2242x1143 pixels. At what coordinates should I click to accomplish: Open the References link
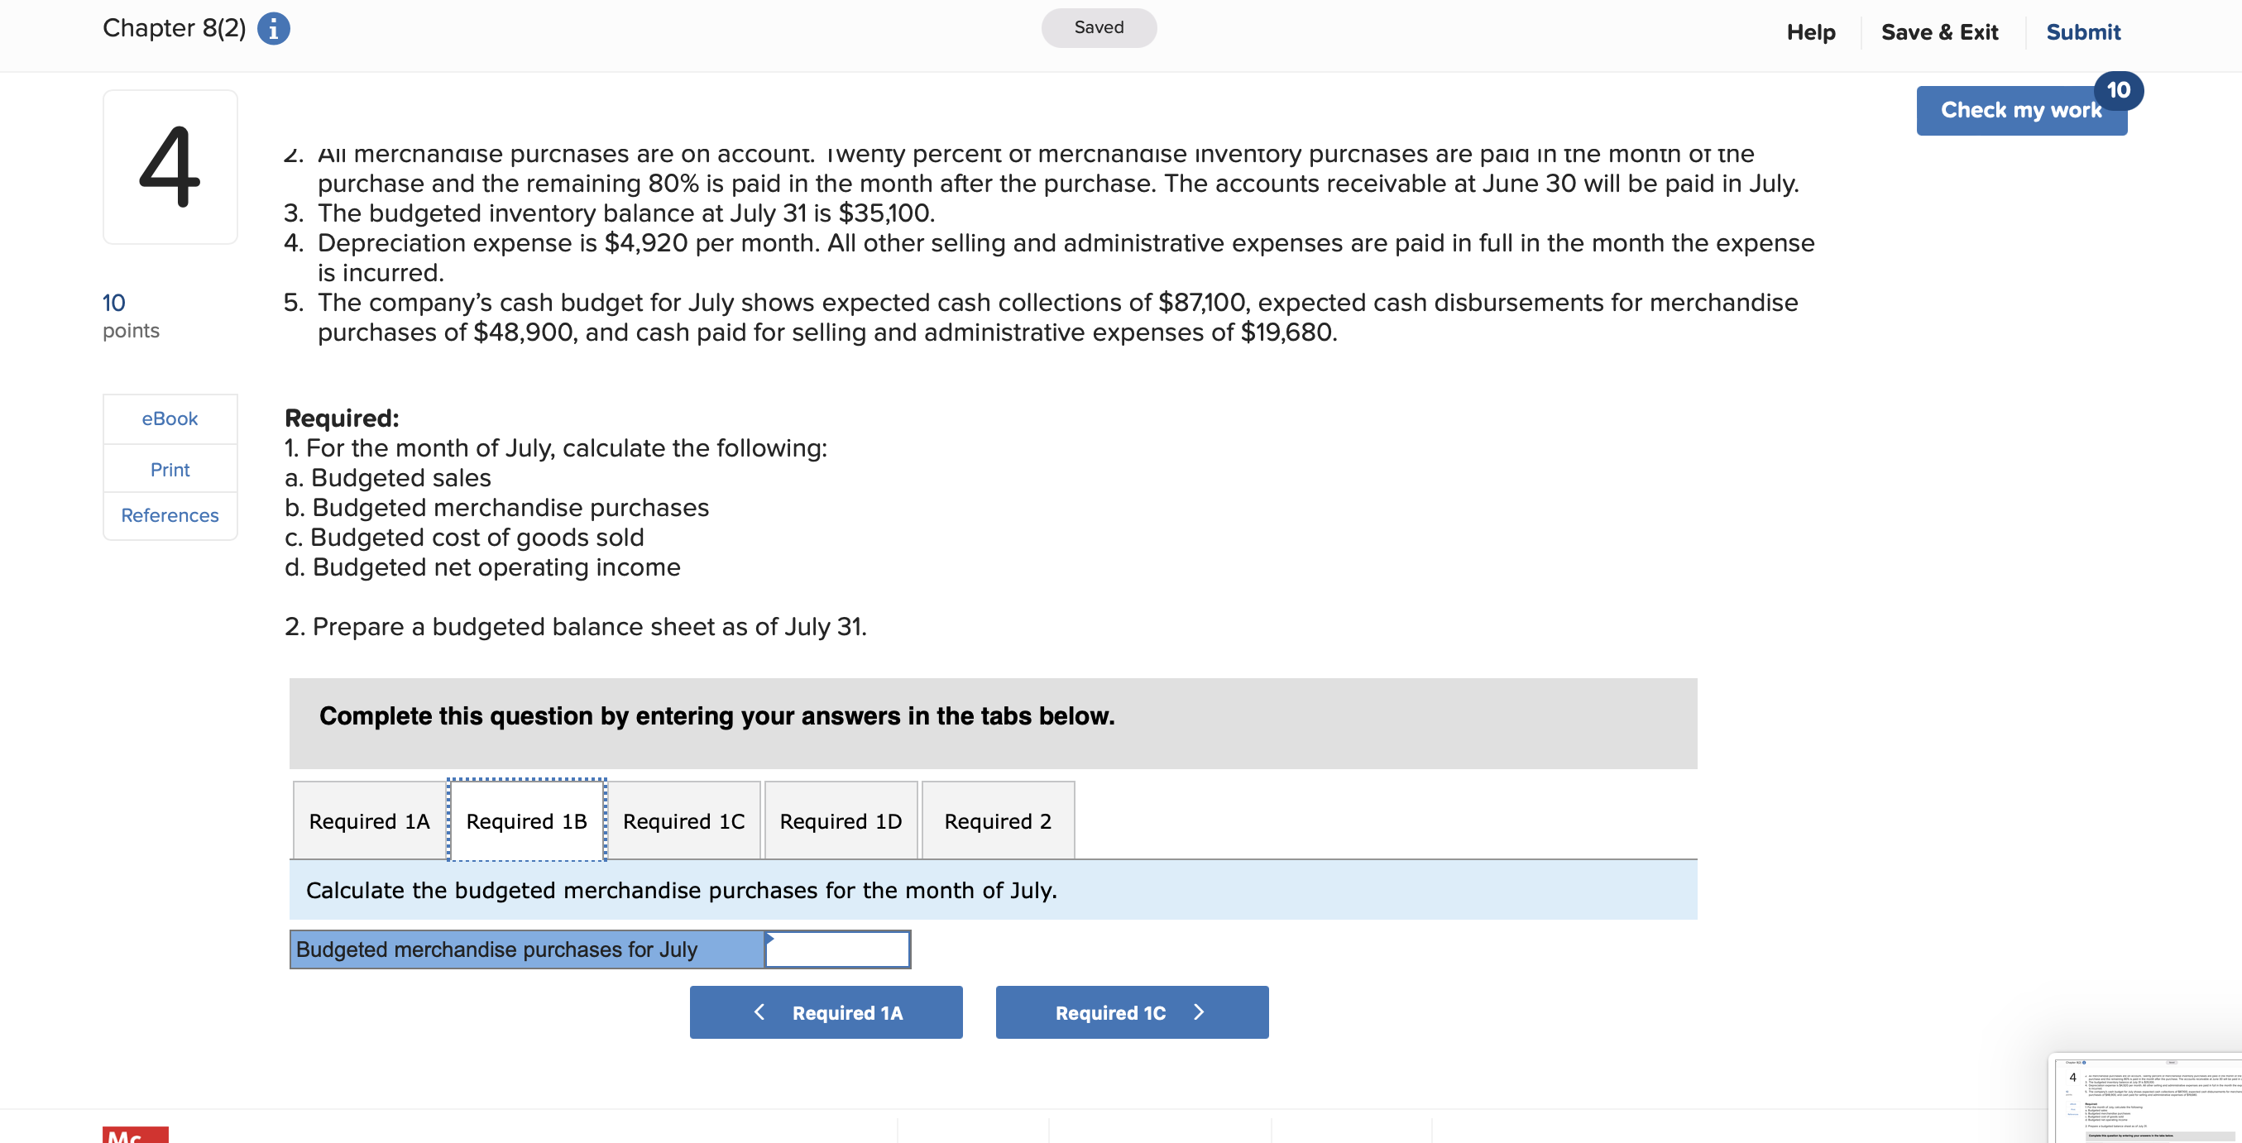pos(170,515)
